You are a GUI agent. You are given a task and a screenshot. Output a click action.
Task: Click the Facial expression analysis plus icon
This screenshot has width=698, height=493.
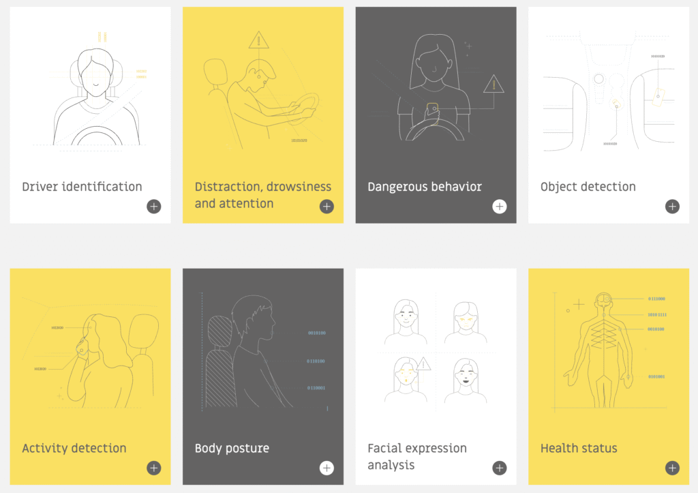point(500,468)
